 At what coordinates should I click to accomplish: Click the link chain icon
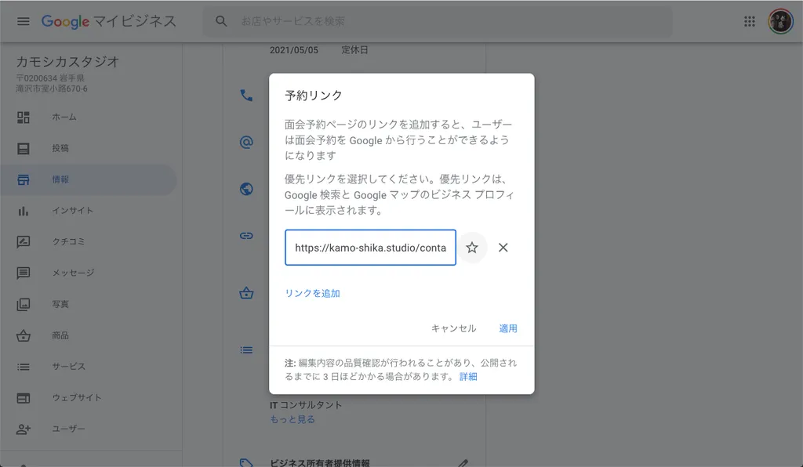click(x=246, y=236)
